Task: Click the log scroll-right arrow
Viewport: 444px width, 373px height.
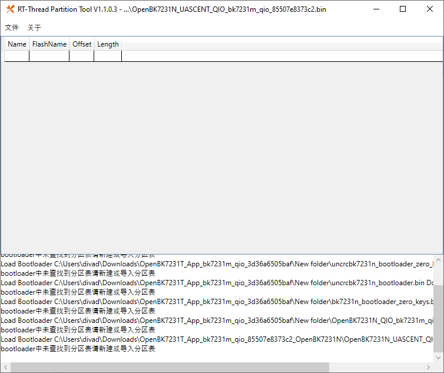Action: (428, 368)
